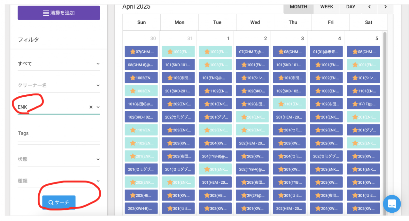Image resolution: width=409 pixels, height=221 pixels.
Task: Open the chat support bubble
Action: [392, 204]
